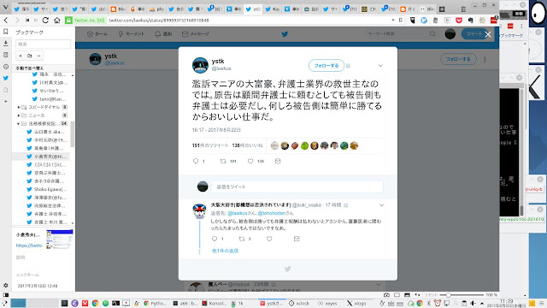Like the ystk tweet with heart
This screenshot has height=308, width=547.
250,161
